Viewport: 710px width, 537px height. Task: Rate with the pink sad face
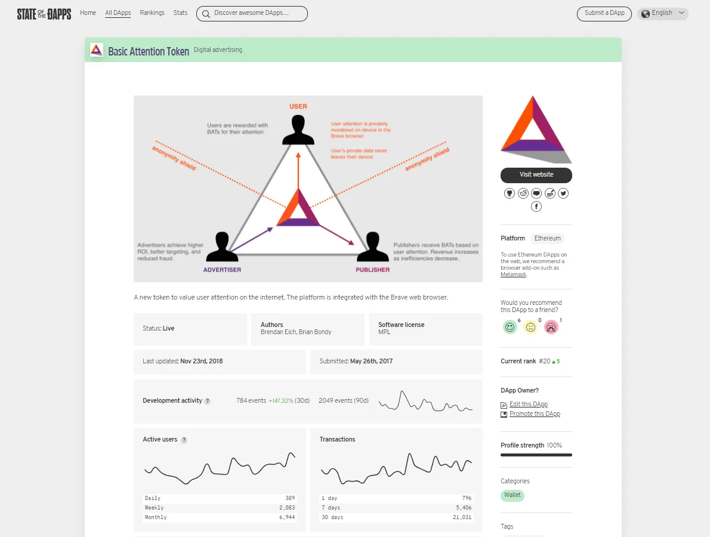pos(551,327)
